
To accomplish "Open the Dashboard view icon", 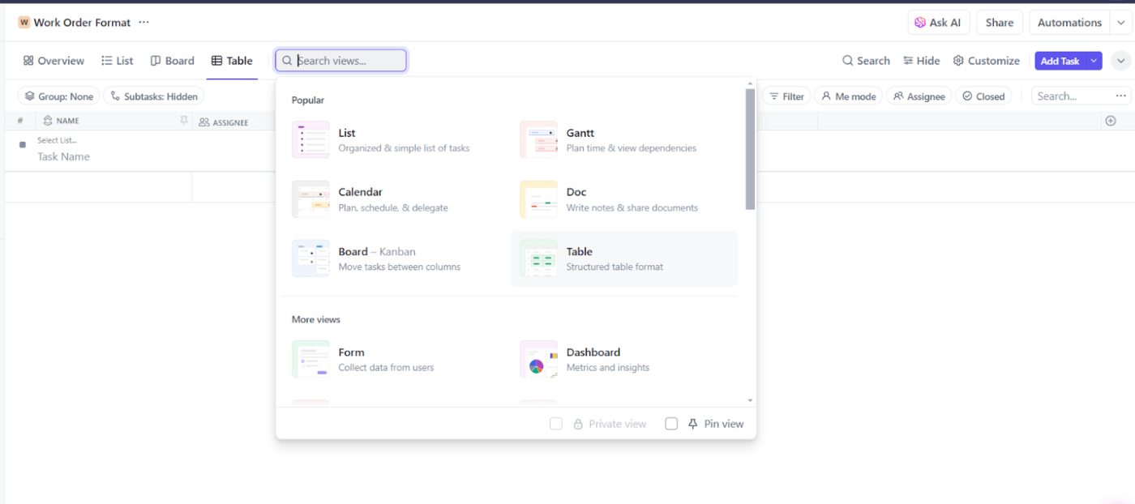I will [538, 359].
